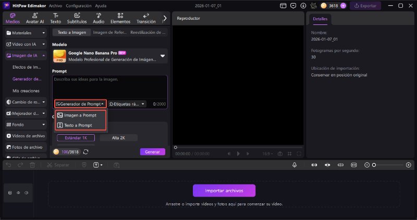Expand the Google Nano Banana Pro model dropdown
The height and width of the screenshot is (220, 417).
point(162,56)
